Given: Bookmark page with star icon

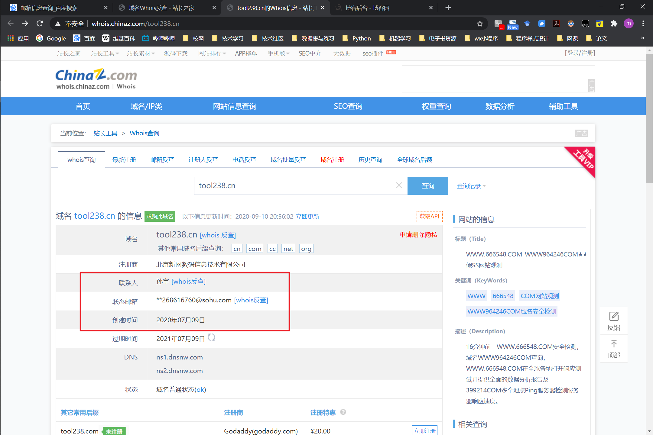Looking at the screenshot, I should coord(480,24).
